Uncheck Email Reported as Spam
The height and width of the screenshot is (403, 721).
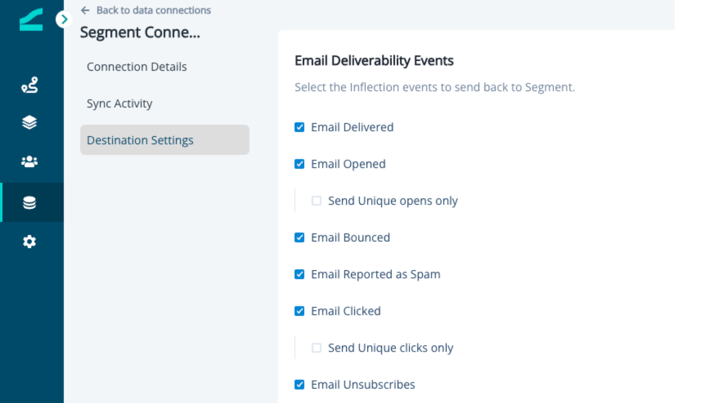click(300, 274)
